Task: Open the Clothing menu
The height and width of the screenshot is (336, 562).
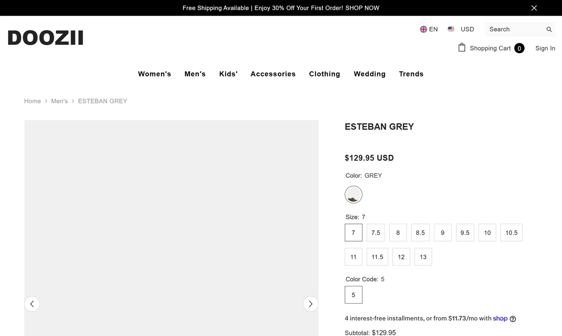Action: tap(324, 74)
